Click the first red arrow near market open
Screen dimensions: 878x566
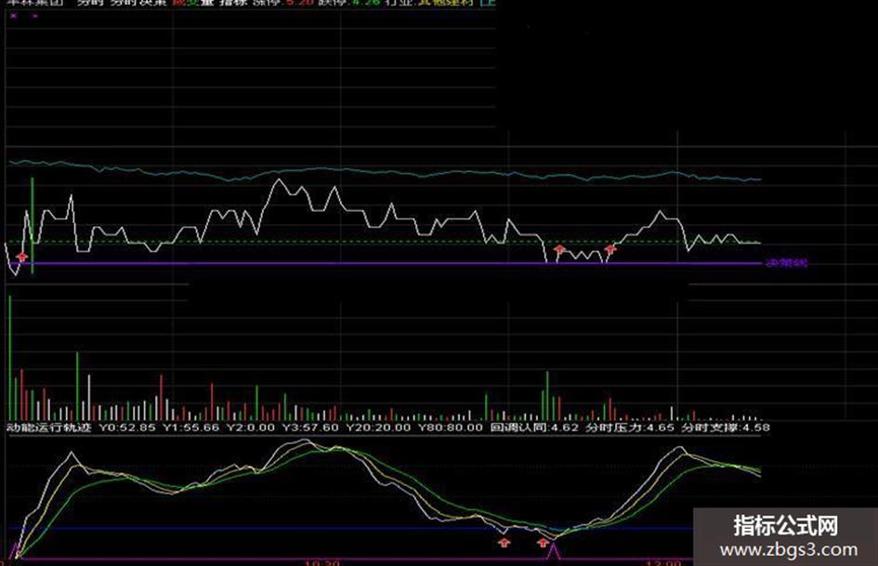click(22, 256)
